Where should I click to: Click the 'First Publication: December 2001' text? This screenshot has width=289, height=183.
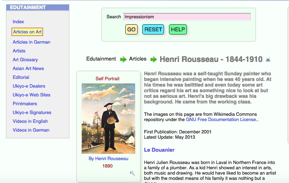coord(177,132)
